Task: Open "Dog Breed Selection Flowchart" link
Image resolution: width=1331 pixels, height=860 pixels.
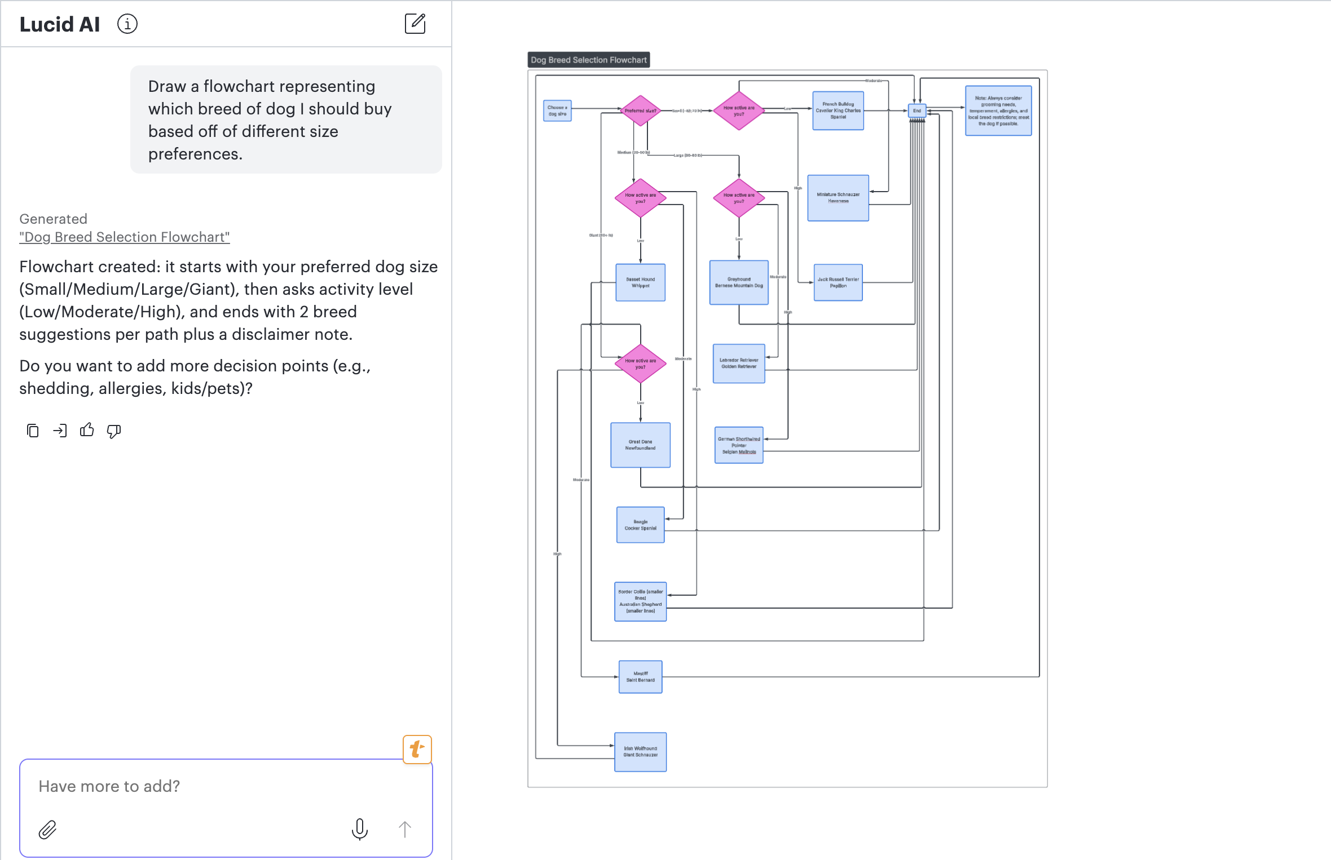Action: [125, 237]
